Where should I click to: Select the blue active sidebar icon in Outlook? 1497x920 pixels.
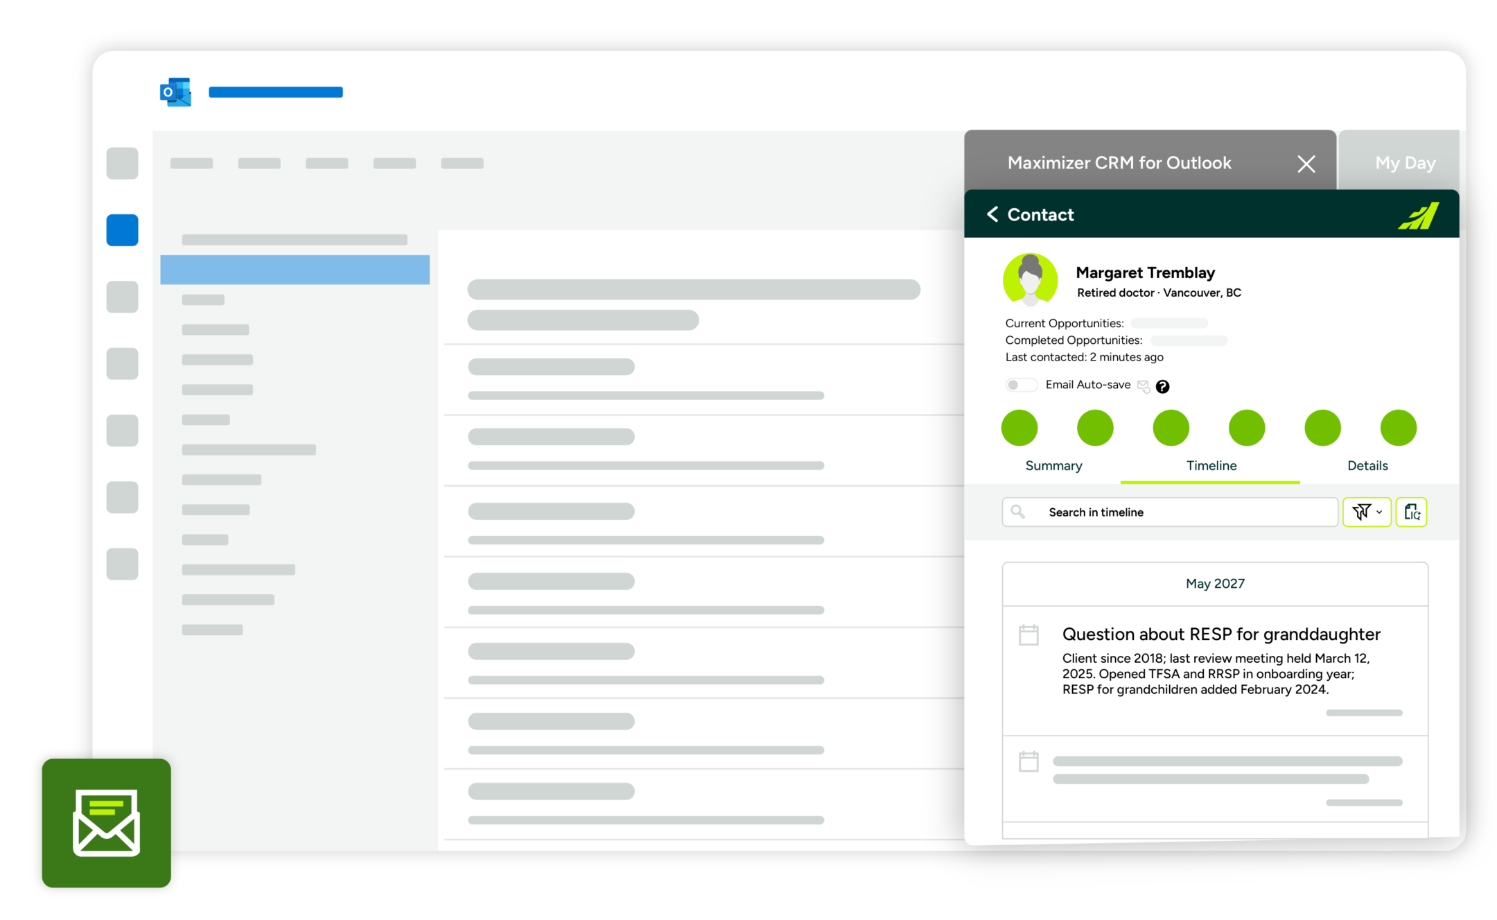pos(122,230)
